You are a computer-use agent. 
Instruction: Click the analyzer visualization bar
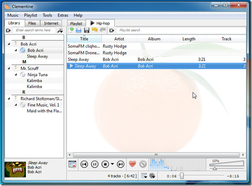[178, 164]
